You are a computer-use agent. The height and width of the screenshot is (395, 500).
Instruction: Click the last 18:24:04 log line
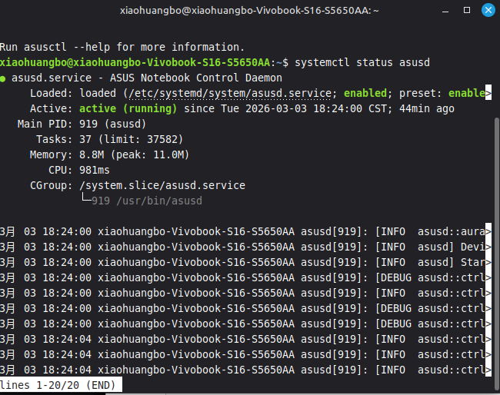[x=245, y=370]
